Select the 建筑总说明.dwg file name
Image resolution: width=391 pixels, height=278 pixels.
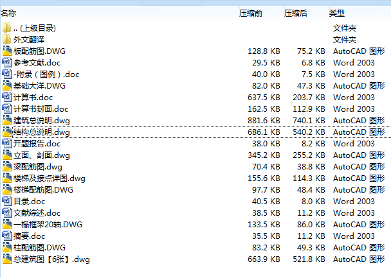coord(42,120)
